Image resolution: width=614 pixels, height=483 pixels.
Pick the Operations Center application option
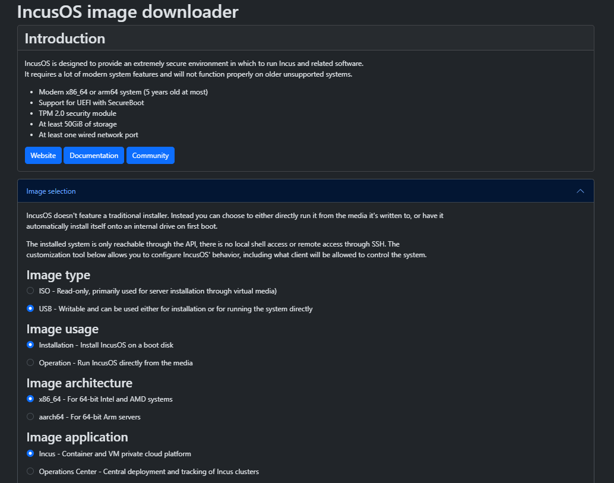point(30,472)
